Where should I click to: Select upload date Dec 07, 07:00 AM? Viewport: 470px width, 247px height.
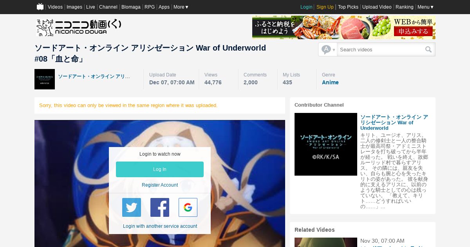coord(172,82)
